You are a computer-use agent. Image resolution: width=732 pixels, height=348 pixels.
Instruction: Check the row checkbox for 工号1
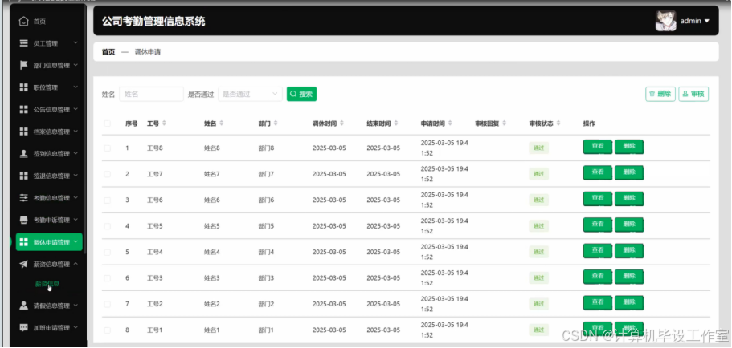(x=108, y=330)
